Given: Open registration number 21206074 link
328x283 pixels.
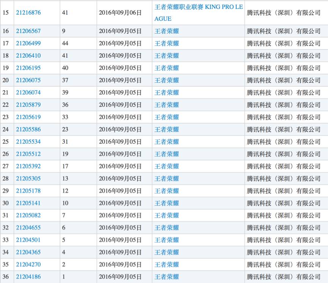Looking at the screenshot, I should 28,93.
